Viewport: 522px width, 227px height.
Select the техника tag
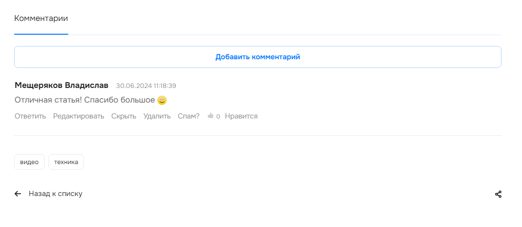tap(66, 162)
